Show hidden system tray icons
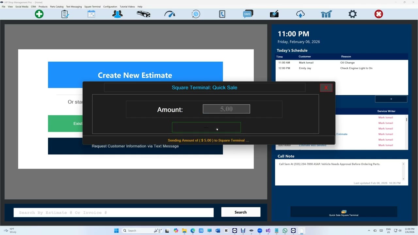This screenshot has height=235, width=418. point(369,231)
